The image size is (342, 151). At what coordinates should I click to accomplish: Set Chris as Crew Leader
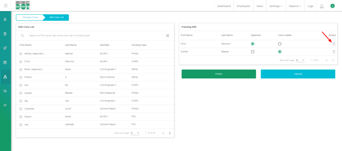280,44
